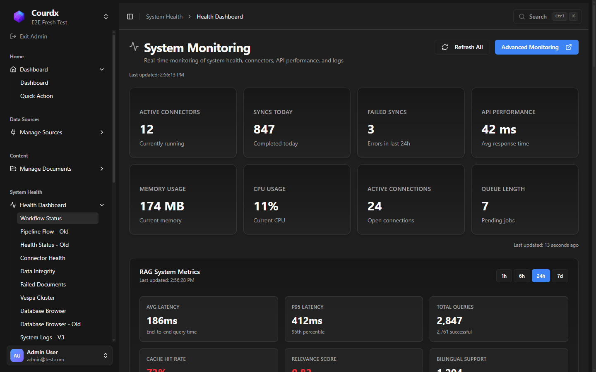Click the Manage Documents folder icon
596x372 pixels.
click(x=12, y=169)
